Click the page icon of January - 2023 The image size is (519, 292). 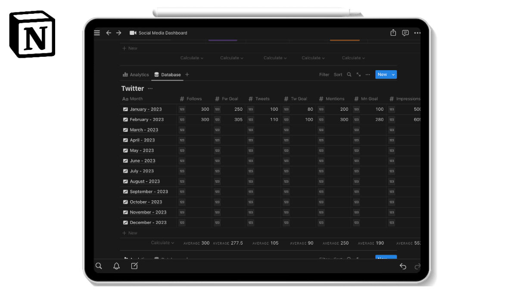(125, 109)
